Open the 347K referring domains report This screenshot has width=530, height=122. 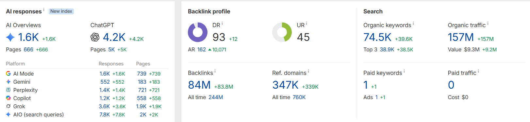tap(285, 85)
